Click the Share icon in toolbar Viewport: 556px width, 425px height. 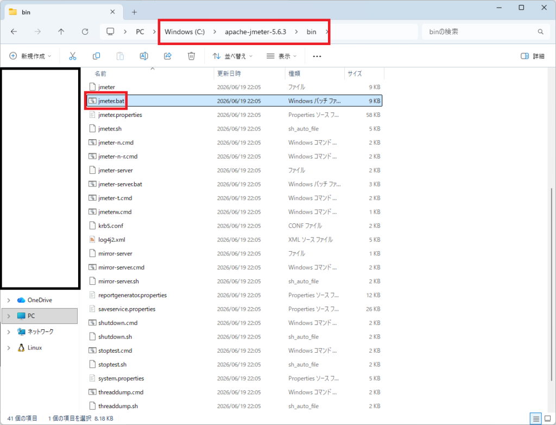[168, 56]
